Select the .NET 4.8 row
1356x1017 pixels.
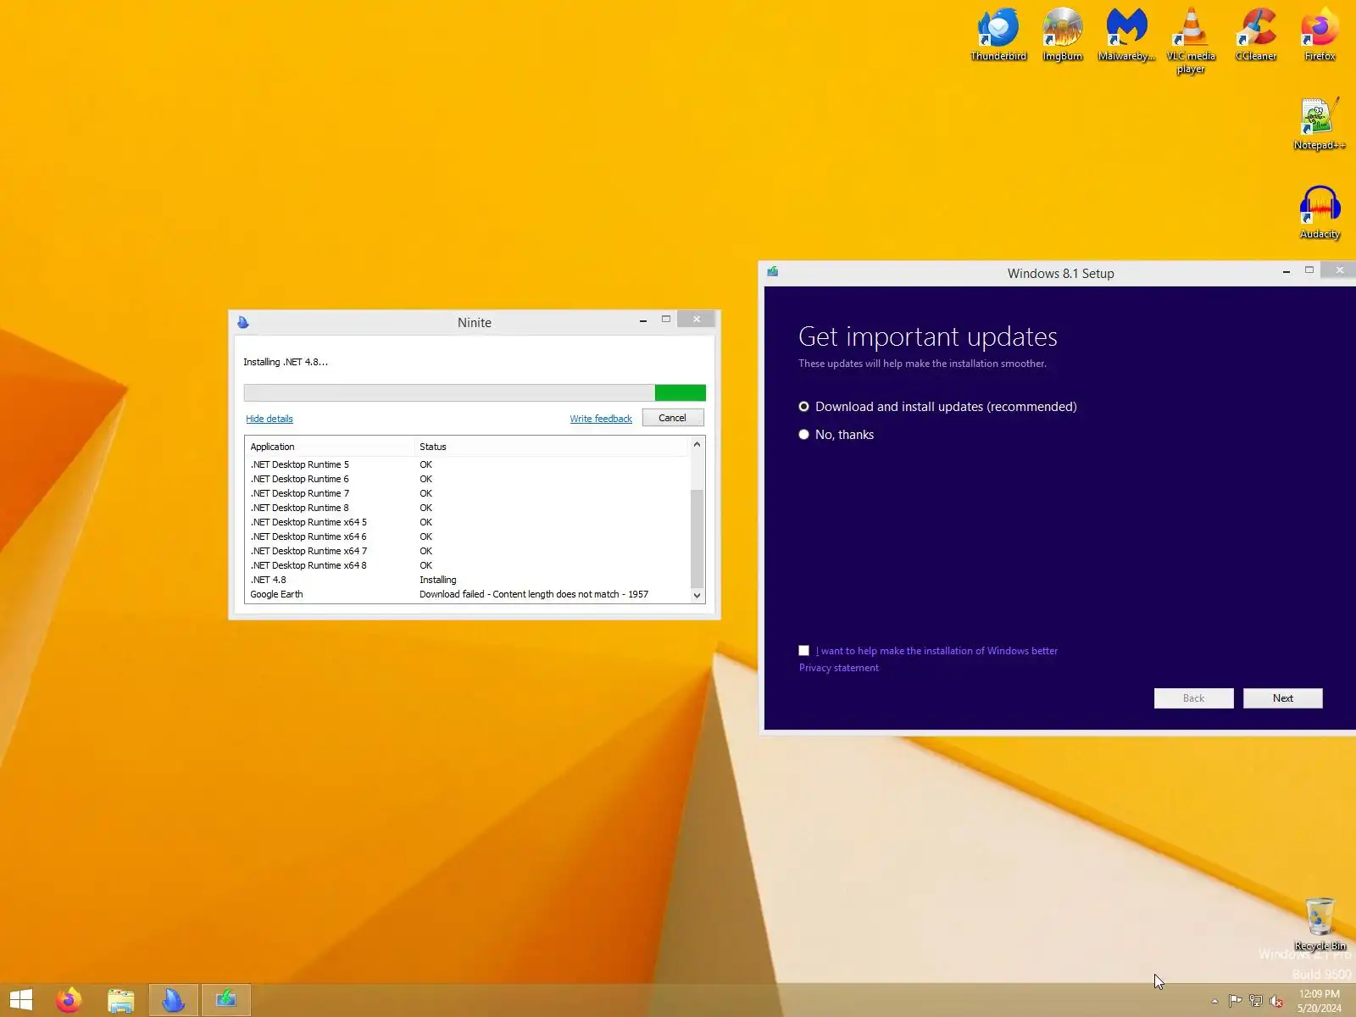[467, 580]
